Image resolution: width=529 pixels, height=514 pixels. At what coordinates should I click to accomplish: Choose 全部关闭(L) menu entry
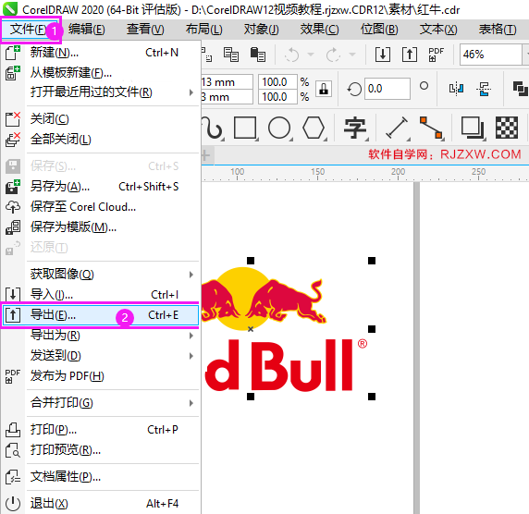click(101, 140)
